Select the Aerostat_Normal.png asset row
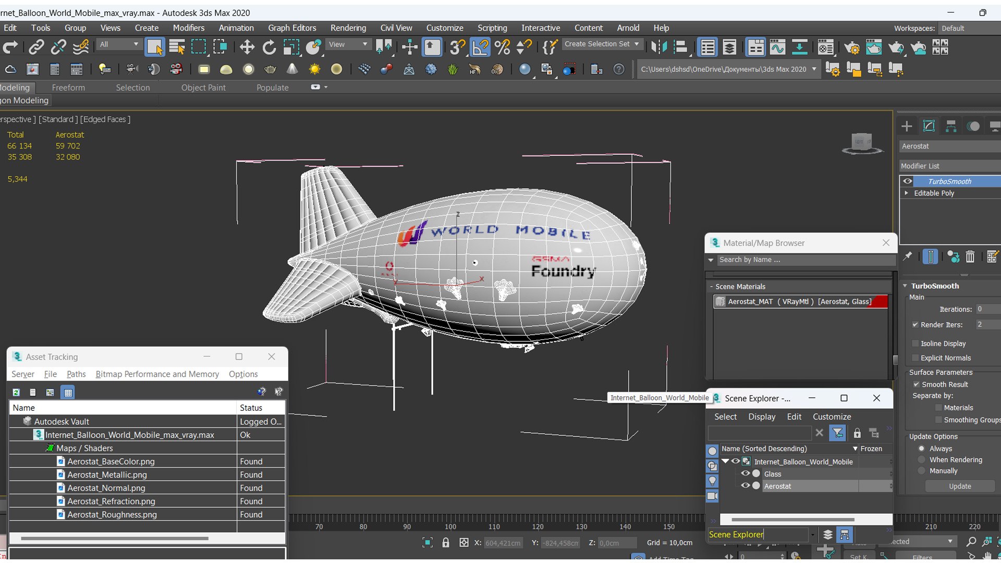 tap(147, 488)
